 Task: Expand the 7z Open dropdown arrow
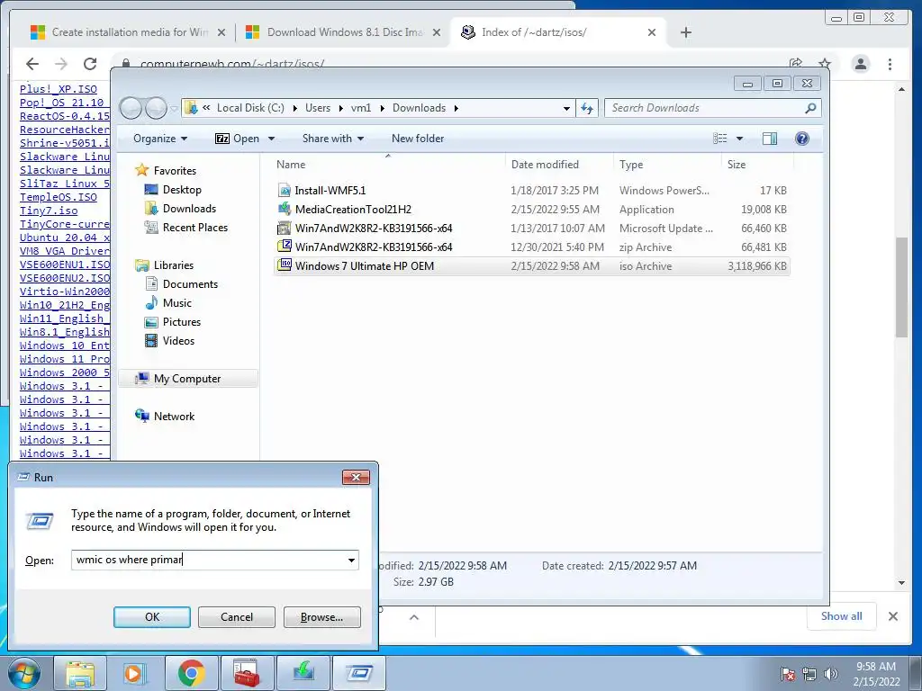pyautogui.click(x=272, y=139)
